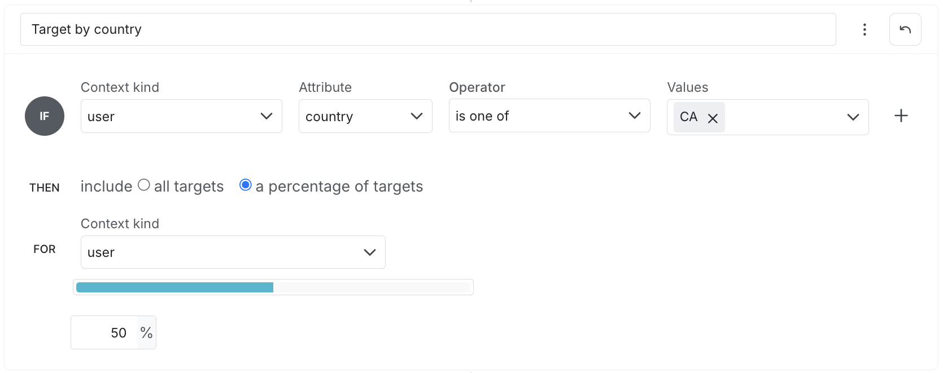Click the percentage rollout progress bar

[x=273, y=287]
